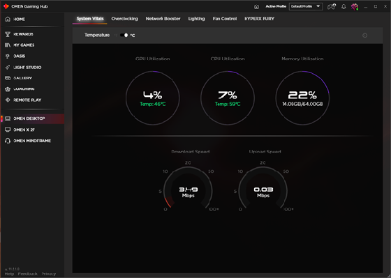
Task: Click the 'Active Profile' label
Action: 276,6
